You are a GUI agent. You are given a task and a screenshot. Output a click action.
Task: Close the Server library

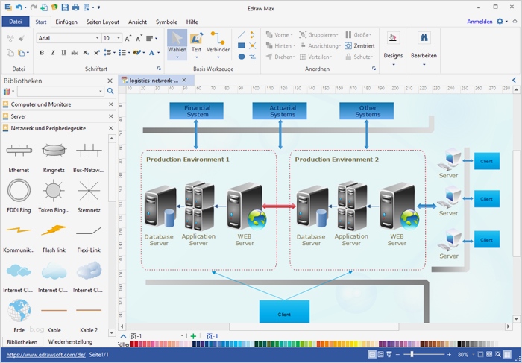(111, 116)
